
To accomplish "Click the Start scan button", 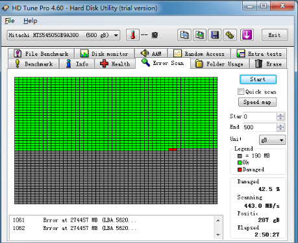I will click(x=258, y=79).
